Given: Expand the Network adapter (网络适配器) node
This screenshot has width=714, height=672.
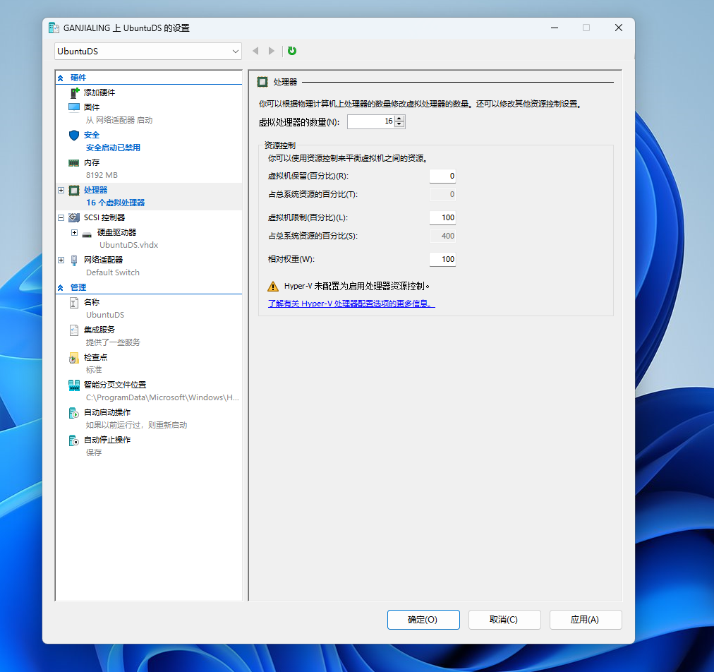Looking at the screenshot, I should coord(61,260).
